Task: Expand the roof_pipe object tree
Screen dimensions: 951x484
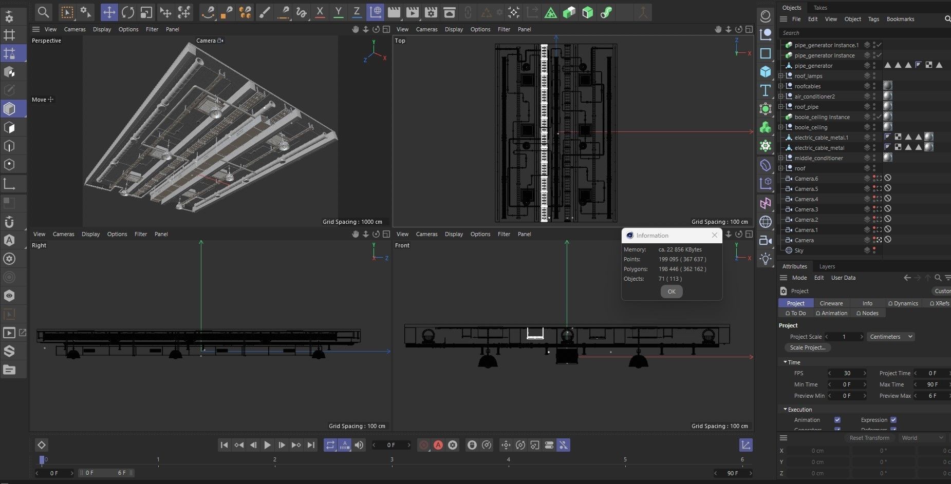Action: [781, 107]
